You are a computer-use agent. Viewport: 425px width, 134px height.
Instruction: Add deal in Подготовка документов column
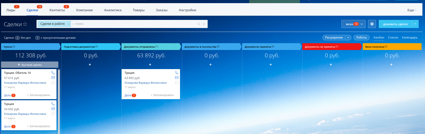(x=90, y=65)
